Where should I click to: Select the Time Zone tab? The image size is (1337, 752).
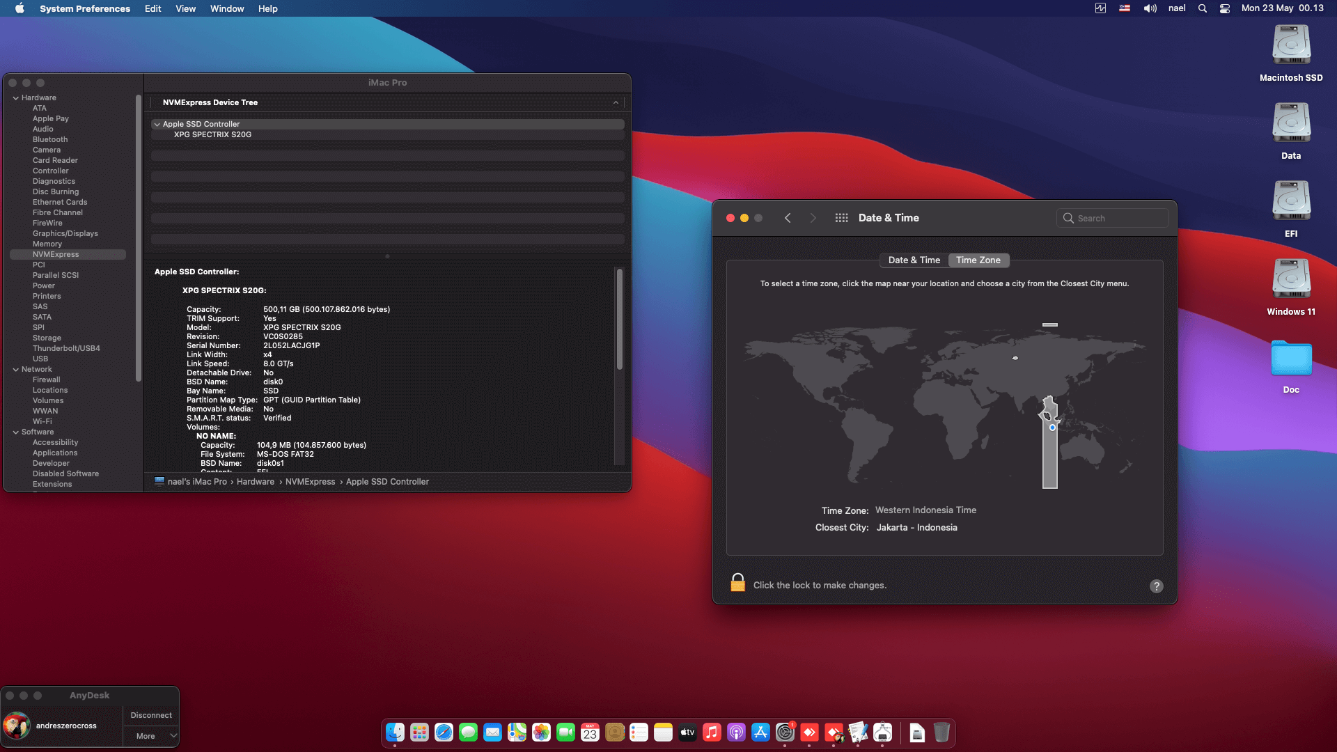point(978,260)
